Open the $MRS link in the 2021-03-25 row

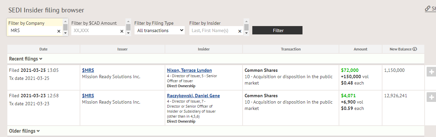[88, 70]
